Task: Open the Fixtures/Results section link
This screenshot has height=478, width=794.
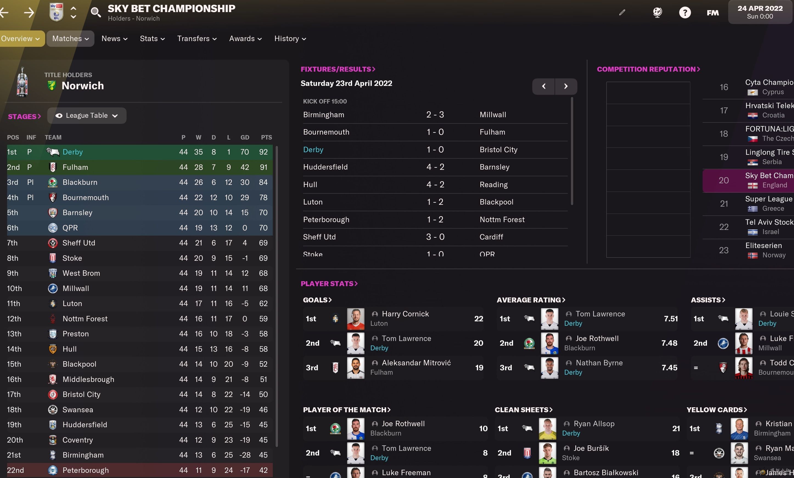Action: (x=338, y=69)
